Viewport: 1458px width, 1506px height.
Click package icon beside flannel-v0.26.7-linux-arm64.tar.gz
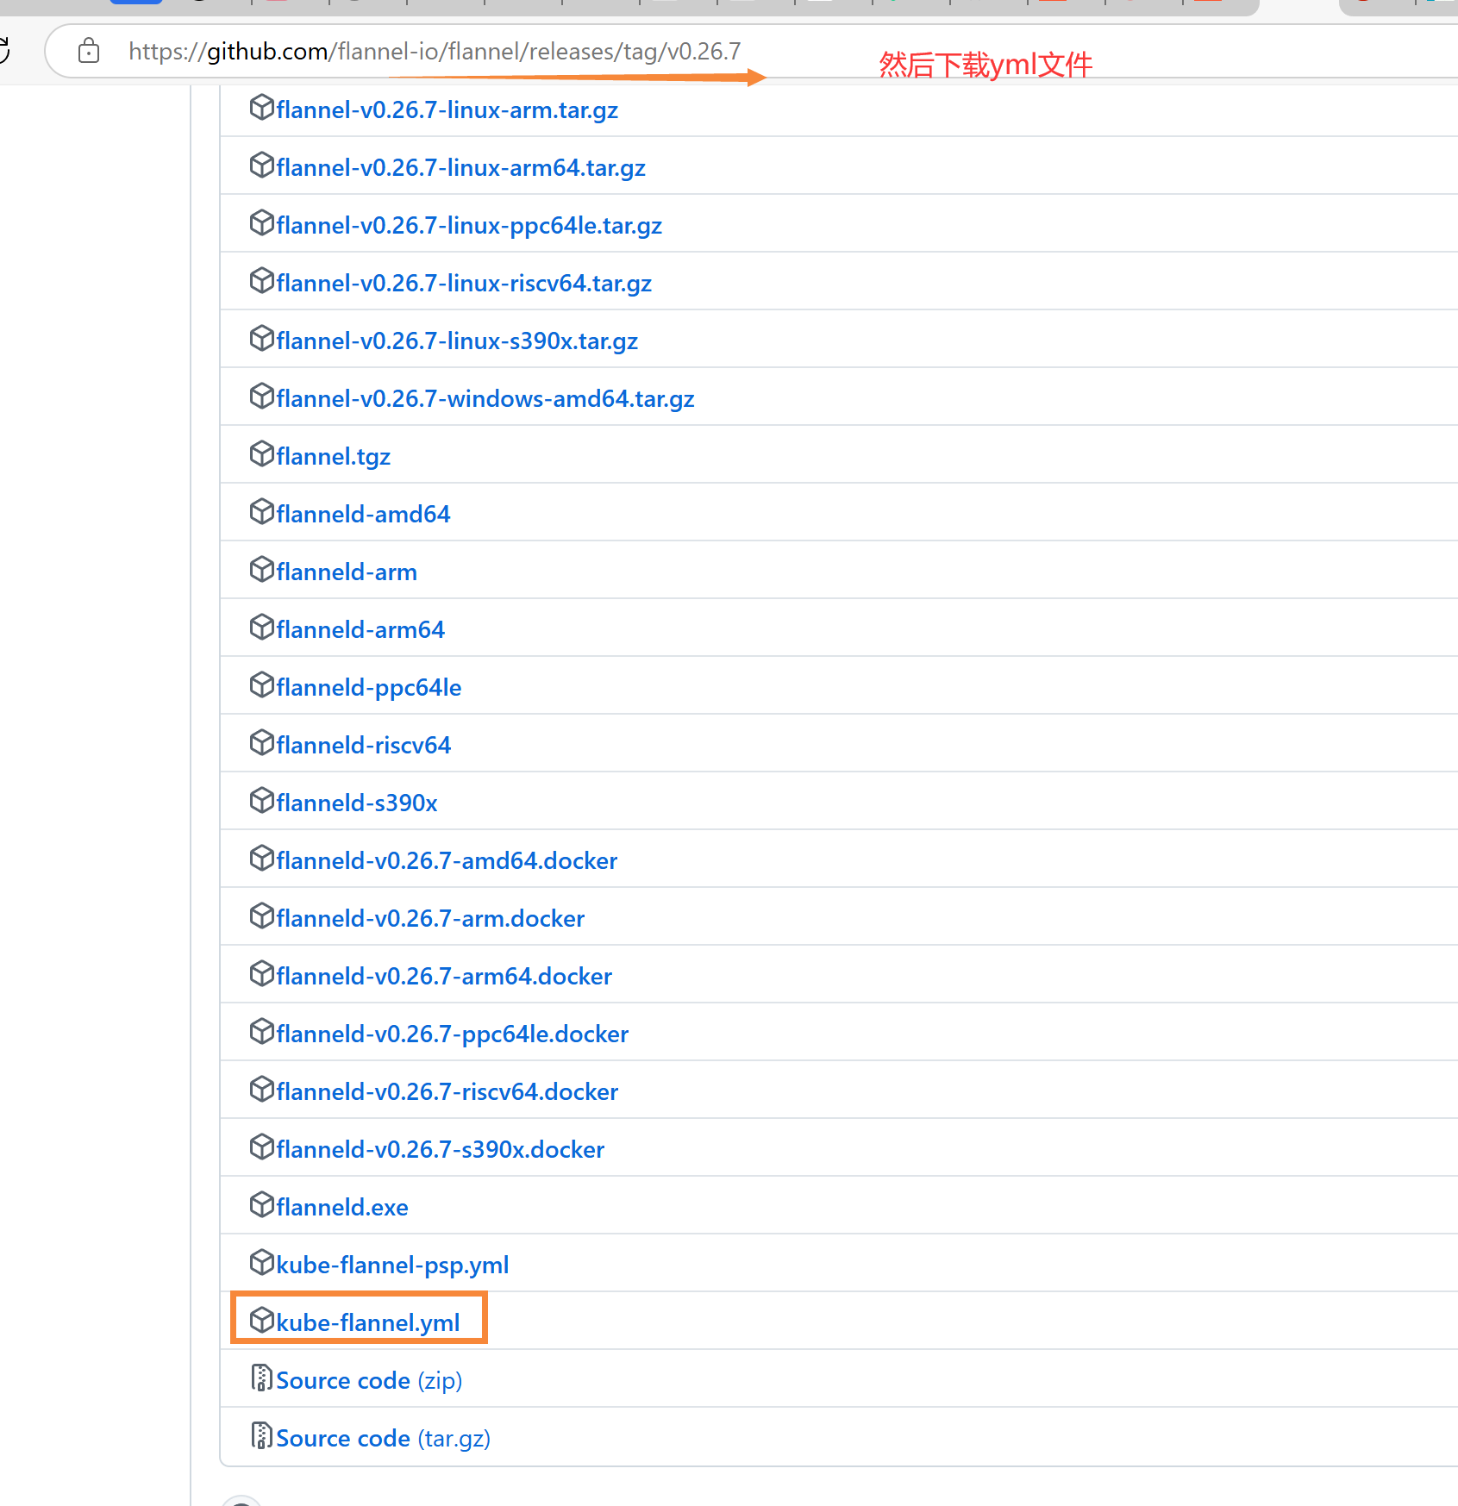tap(261, 165)
